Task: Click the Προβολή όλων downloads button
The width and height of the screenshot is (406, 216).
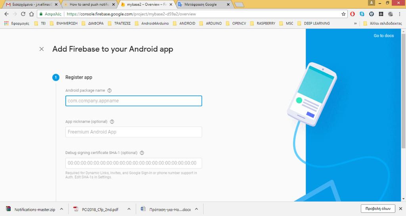Action: click(378, 208)
